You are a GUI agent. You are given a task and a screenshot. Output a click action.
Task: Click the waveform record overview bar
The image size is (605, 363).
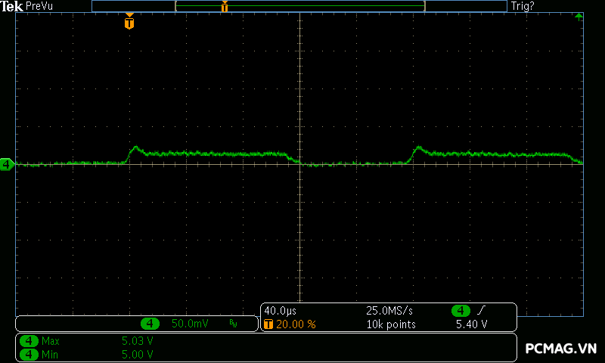click(299, 6)
